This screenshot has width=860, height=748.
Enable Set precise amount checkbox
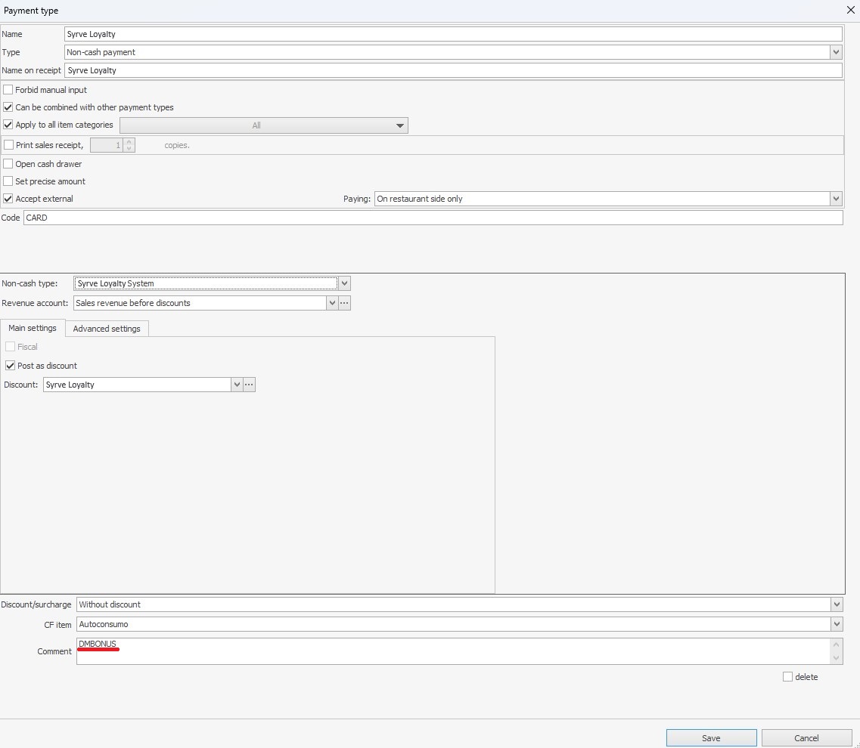pyautogui.click(x=8, y=181)
